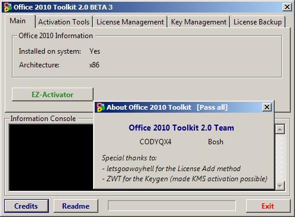Open the Readme button
Screen dimensions: 295x217
[76, 206]
